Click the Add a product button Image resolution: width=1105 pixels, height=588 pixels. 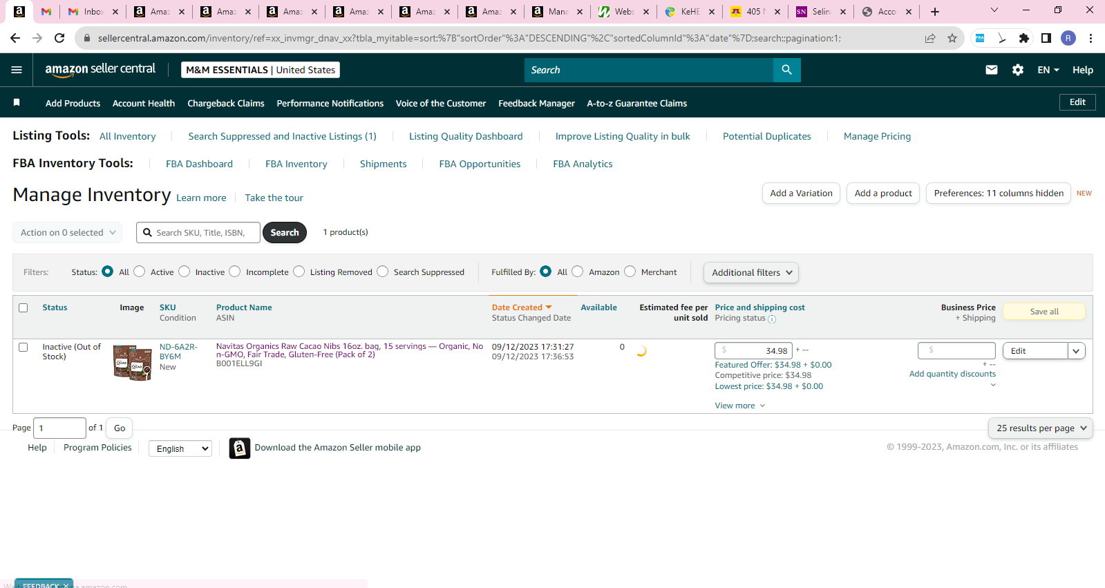(883, 193)
